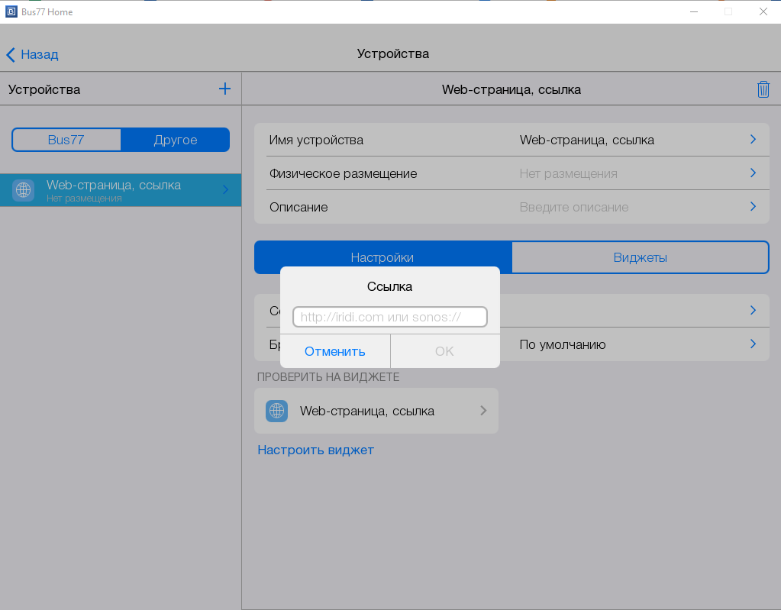Click globe icon in the devices list

click(23, 190)
